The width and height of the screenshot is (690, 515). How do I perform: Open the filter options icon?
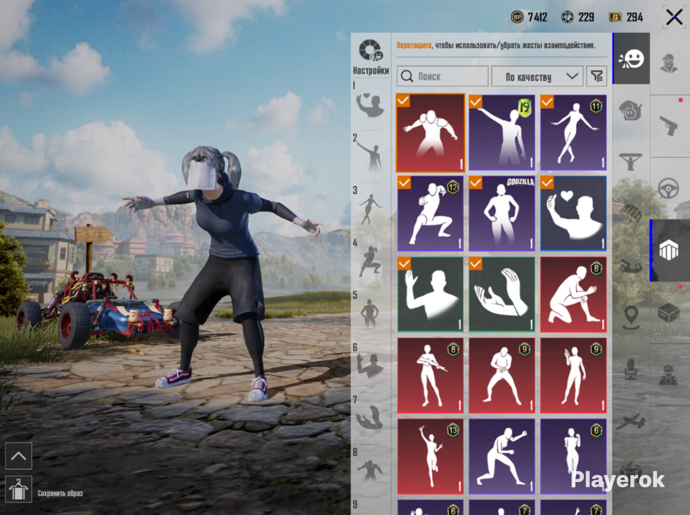coord(597,76)
